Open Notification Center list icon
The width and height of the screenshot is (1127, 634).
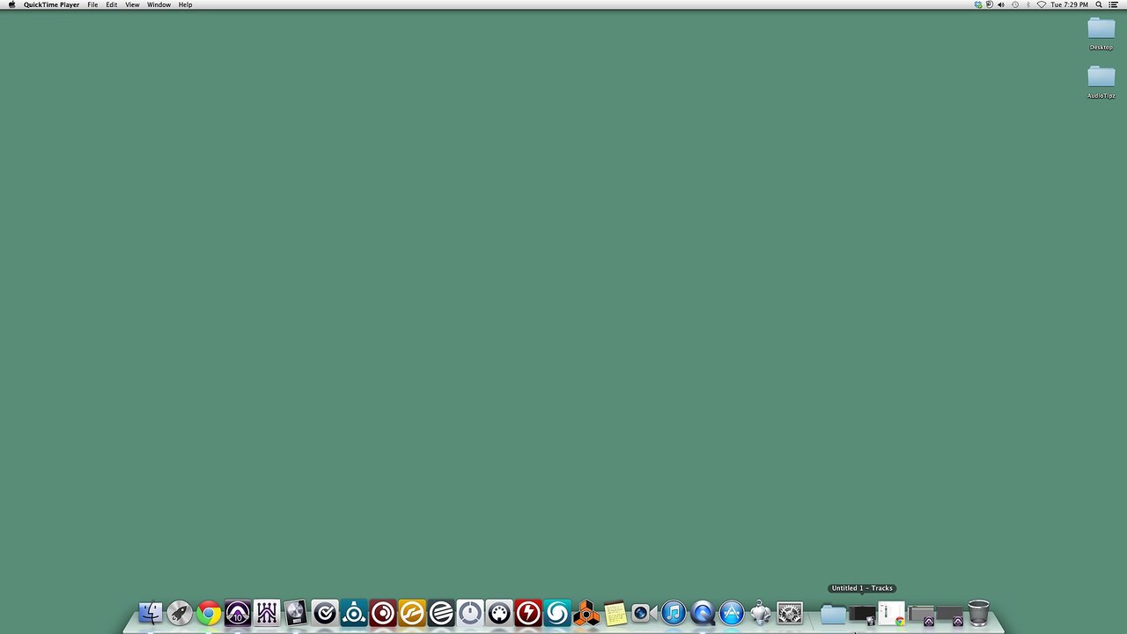(1114, 4)
